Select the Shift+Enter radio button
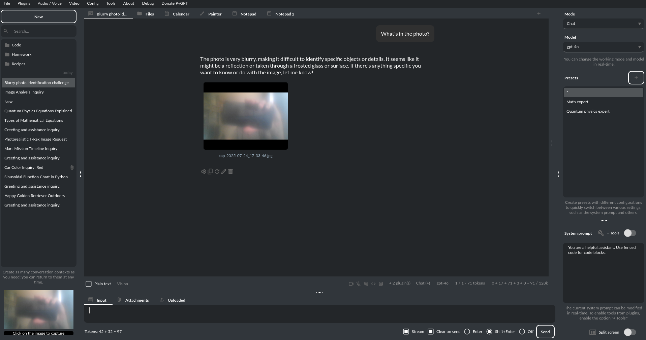 [x=489, y=332]
